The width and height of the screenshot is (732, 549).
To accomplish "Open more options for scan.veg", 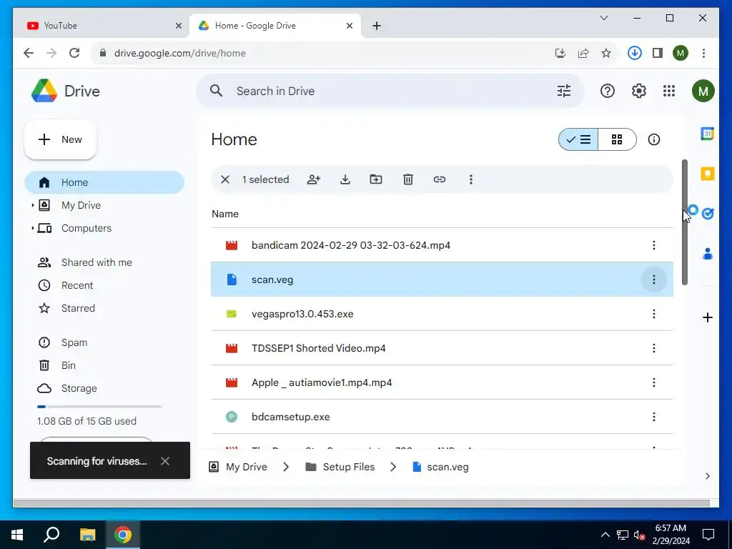I will pos(653,280).
